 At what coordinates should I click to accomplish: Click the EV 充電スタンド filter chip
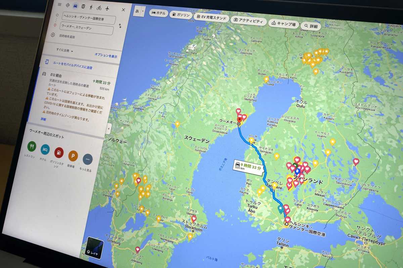(x=212, y=17)
